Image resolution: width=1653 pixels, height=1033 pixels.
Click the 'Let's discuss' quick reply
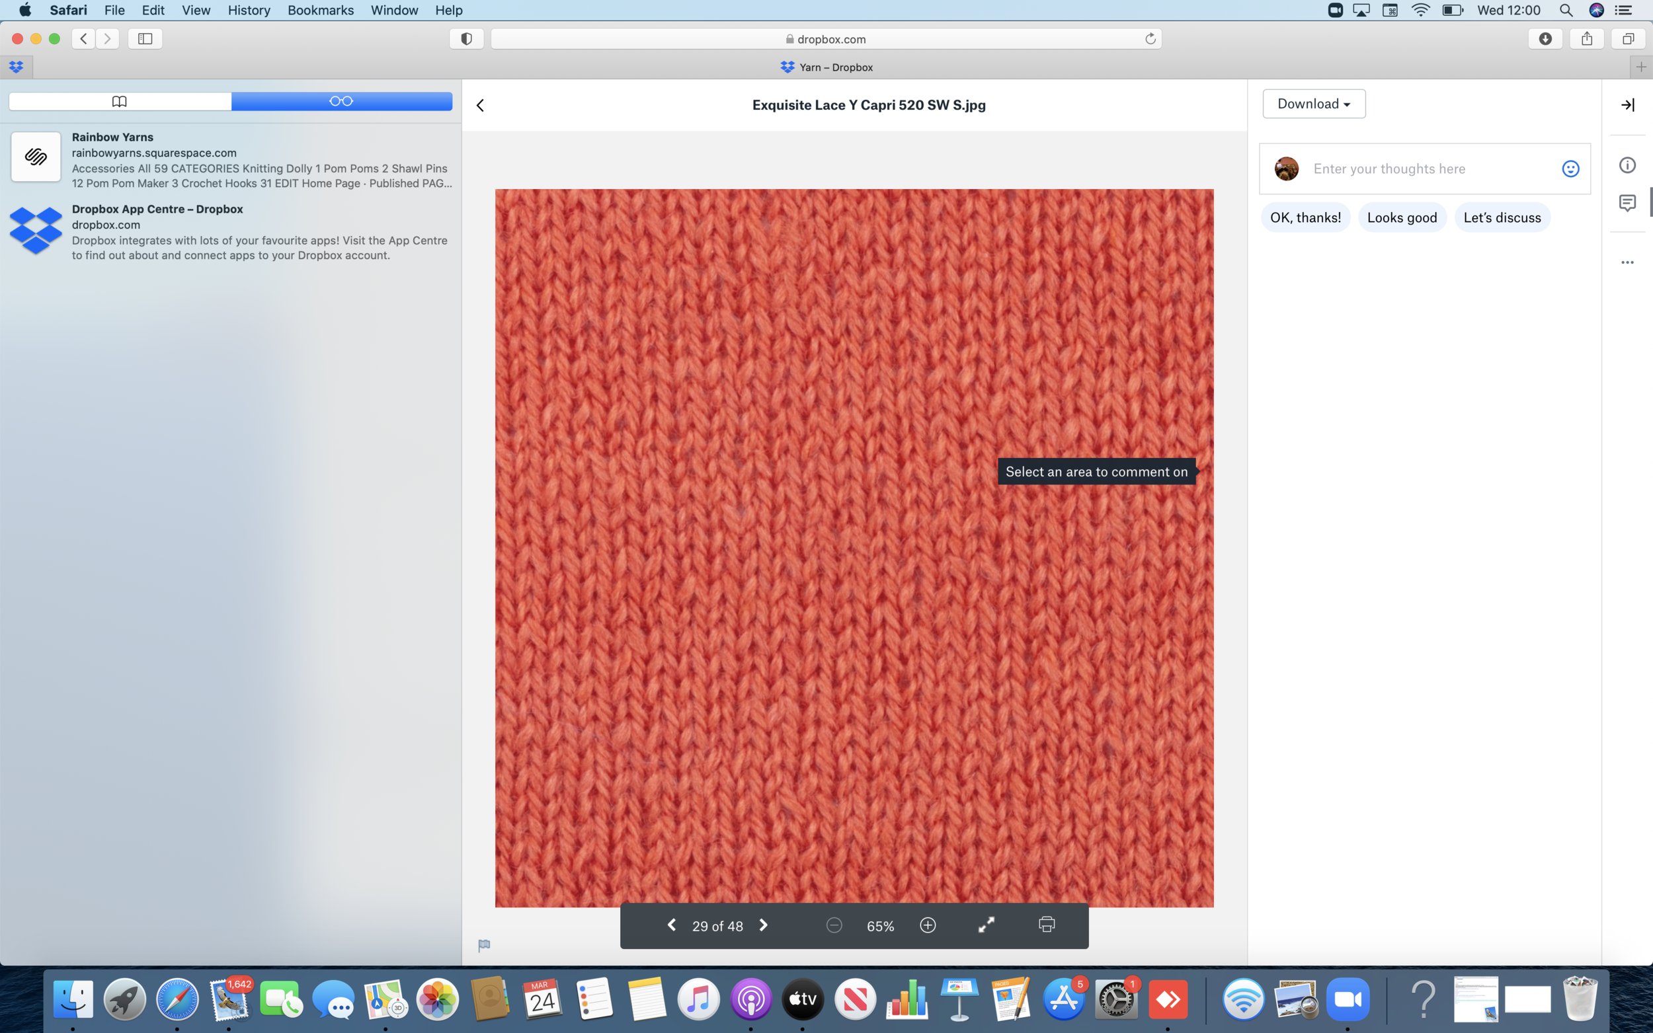(x=1502, y=217)
